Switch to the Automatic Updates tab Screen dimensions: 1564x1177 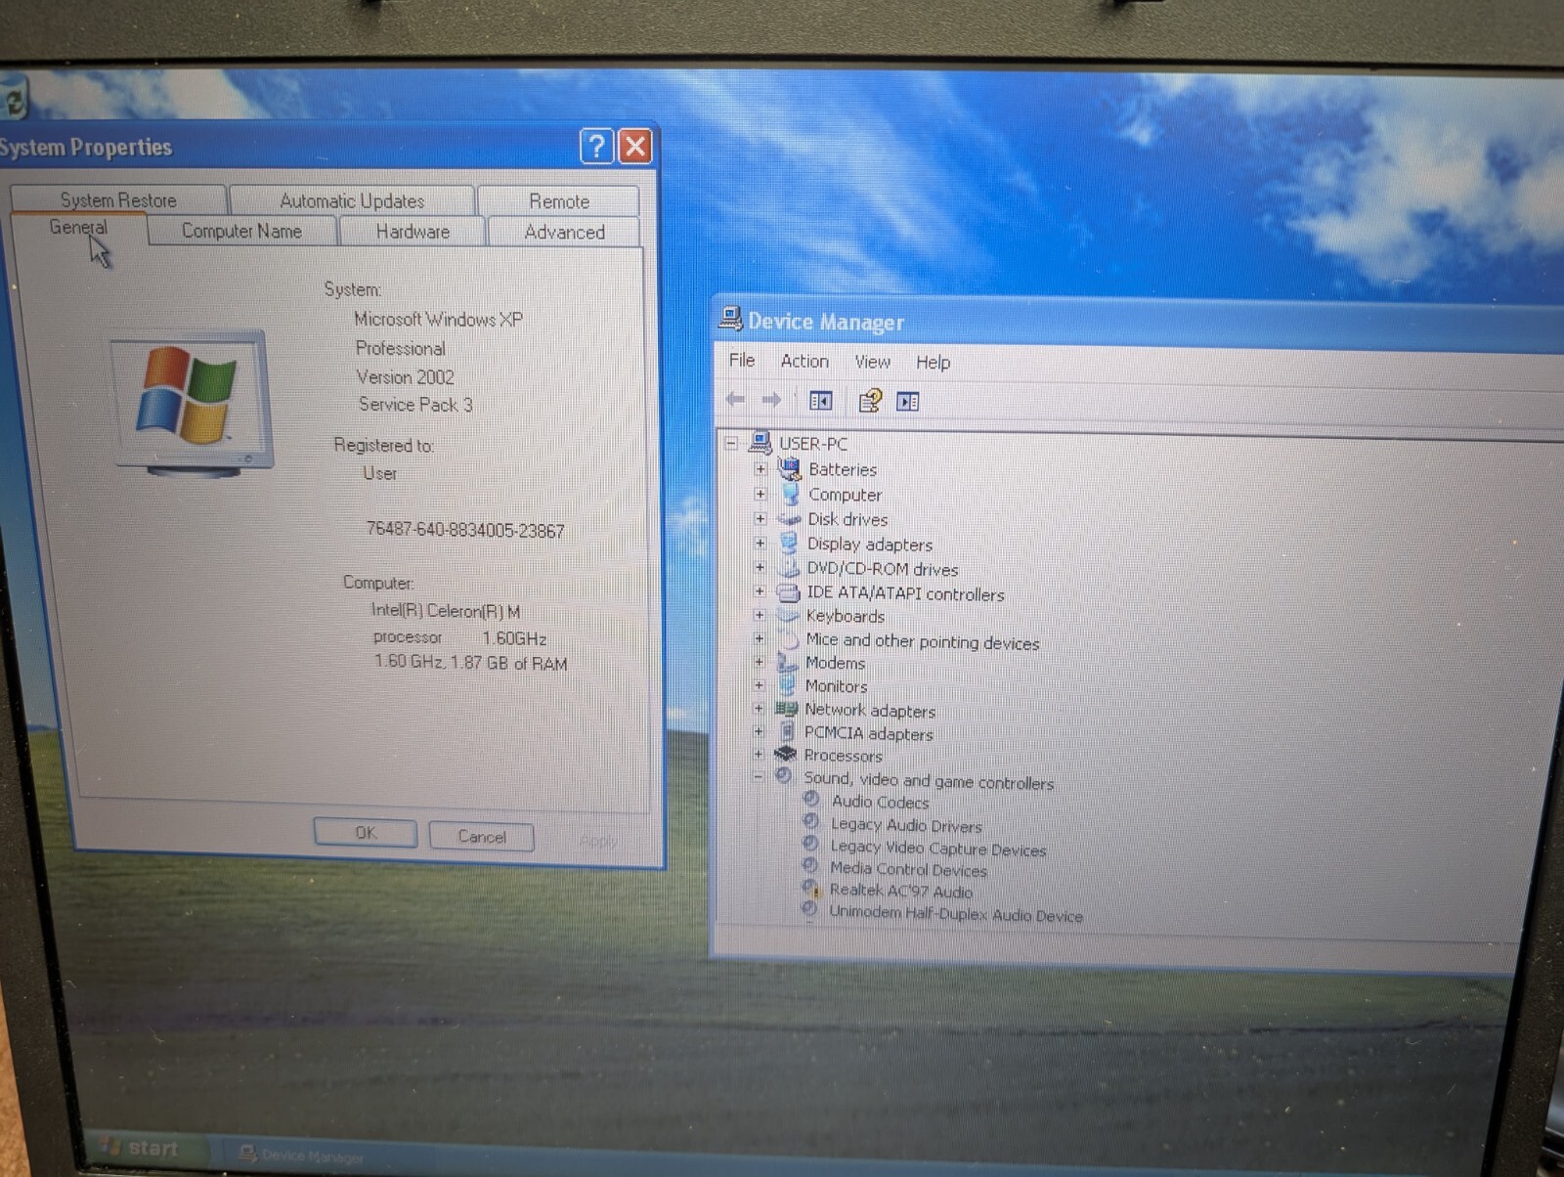pos(352,200)
